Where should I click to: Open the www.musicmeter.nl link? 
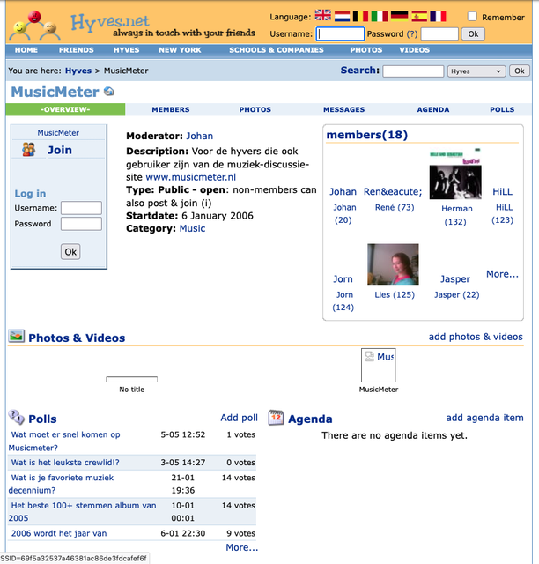tap(191, 177)
